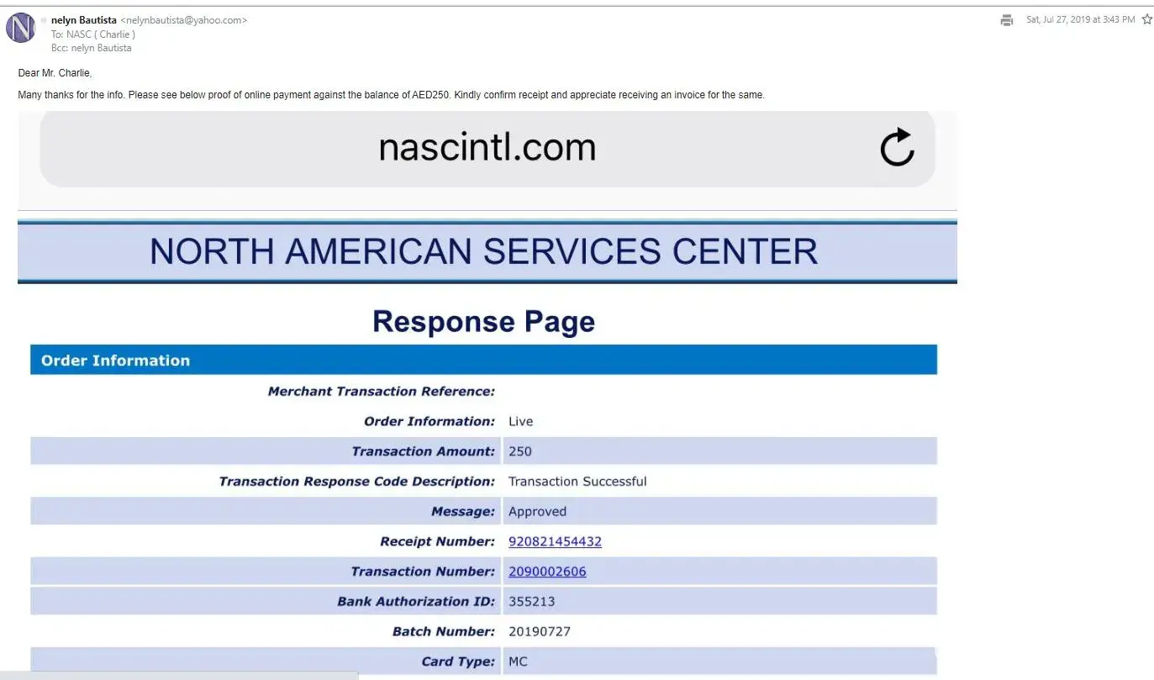Open transaction number 2090002606 link
This screenshot has height=680, width=1154.
547,572
